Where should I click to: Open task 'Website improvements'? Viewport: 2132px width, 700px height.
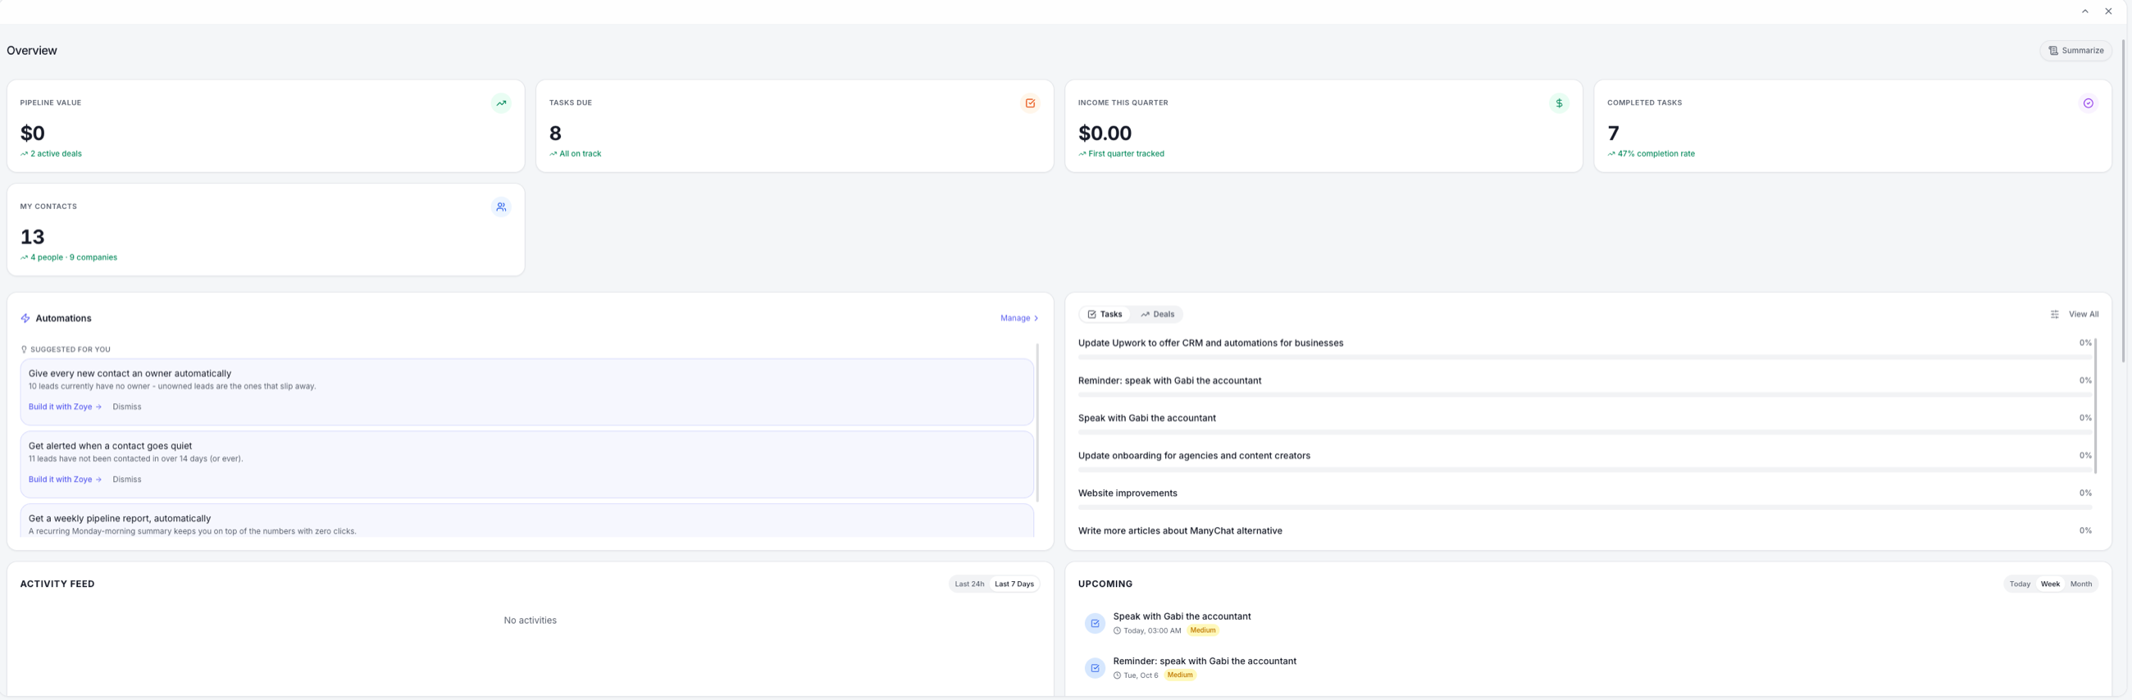click(x=1127, y=493)
